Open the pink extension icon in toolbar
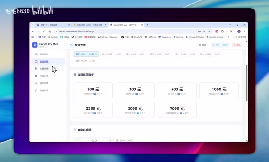This screenshot has height=162, width=269. click(217, 31)
